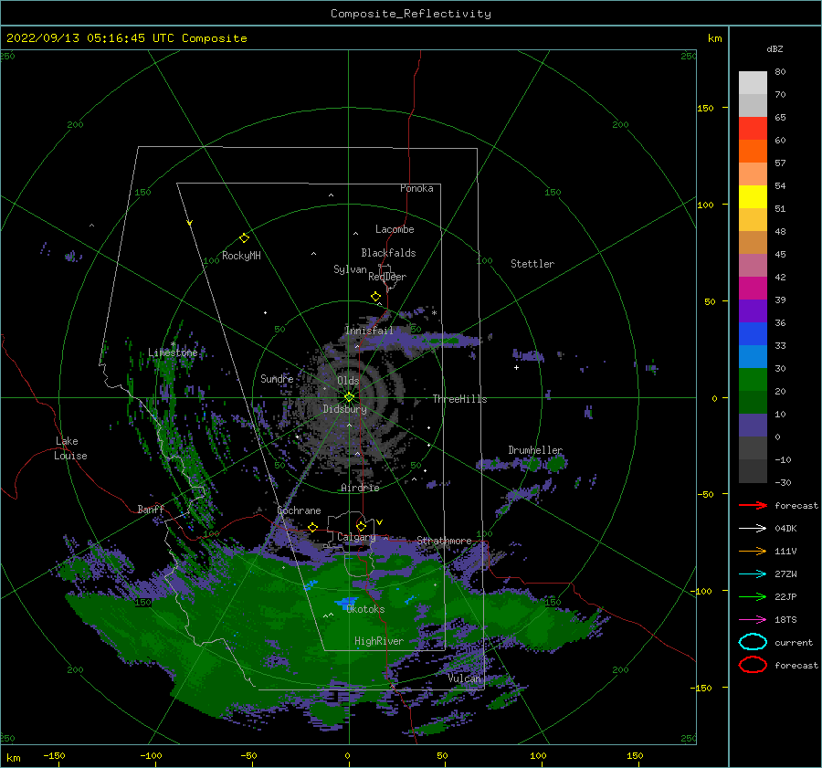This screenshot has width=822, height=768.
Task: Click the Lacombe town label
Action: [395, 229]
